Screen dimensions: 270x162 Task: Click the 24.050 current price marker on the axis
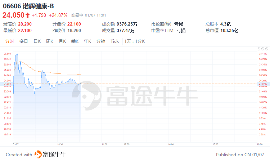click(x=7, y=84)
